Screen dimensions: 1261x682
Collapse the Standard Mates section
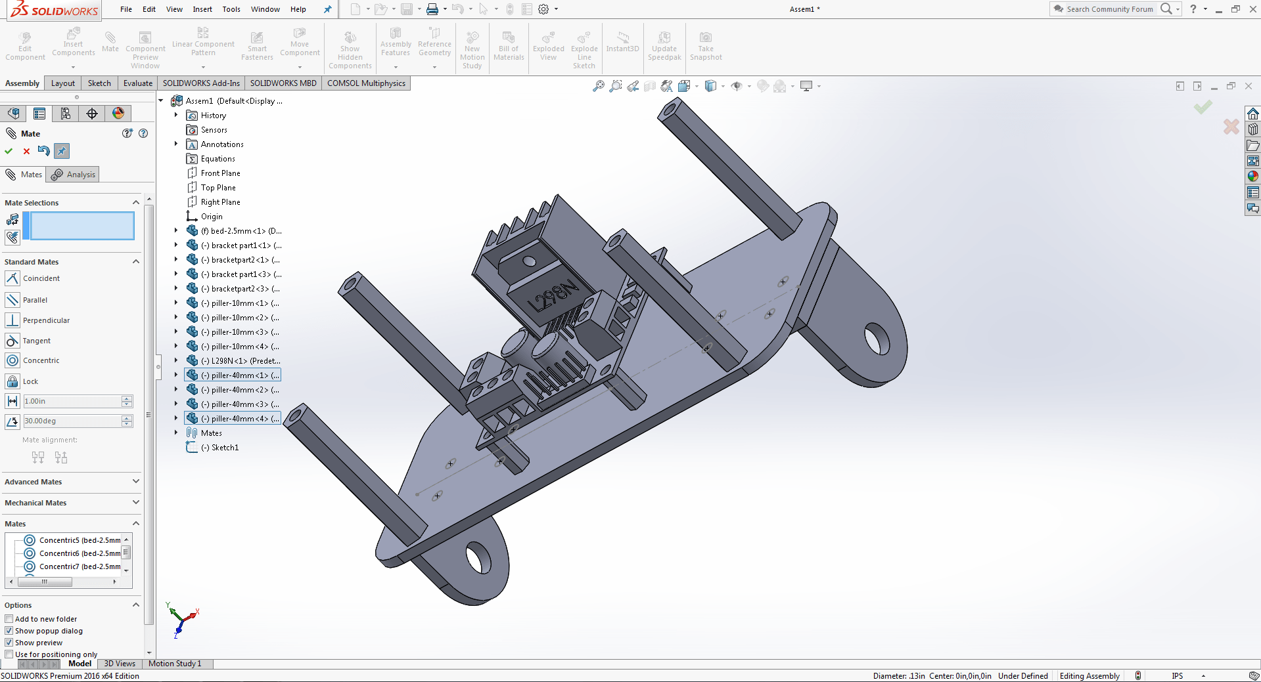tap(136, 261)
